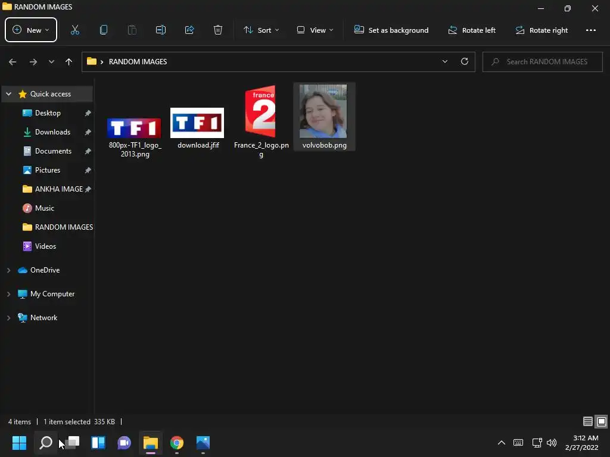Select Network in the navigation pane

point(43,318)
